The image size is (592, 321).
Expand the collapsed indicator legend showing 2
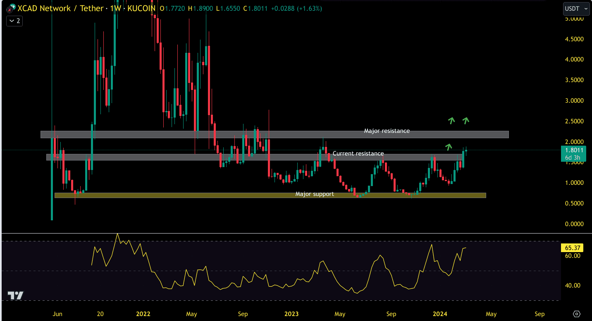pyautogui.click(x=14, y=21)
